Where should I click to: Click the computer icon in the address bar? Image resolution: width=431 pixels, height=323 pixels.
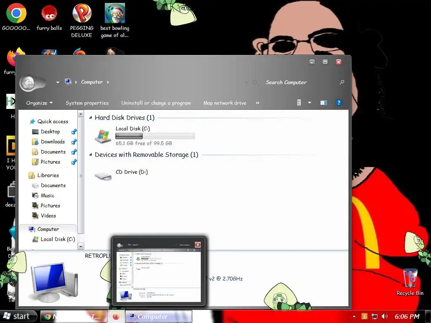point(68,82)
